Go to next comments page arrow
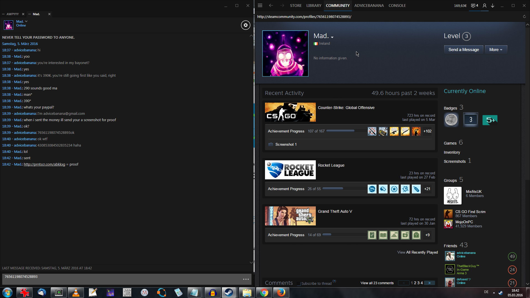Viewport: 530px width, 298px height. (x=429, y=283)
